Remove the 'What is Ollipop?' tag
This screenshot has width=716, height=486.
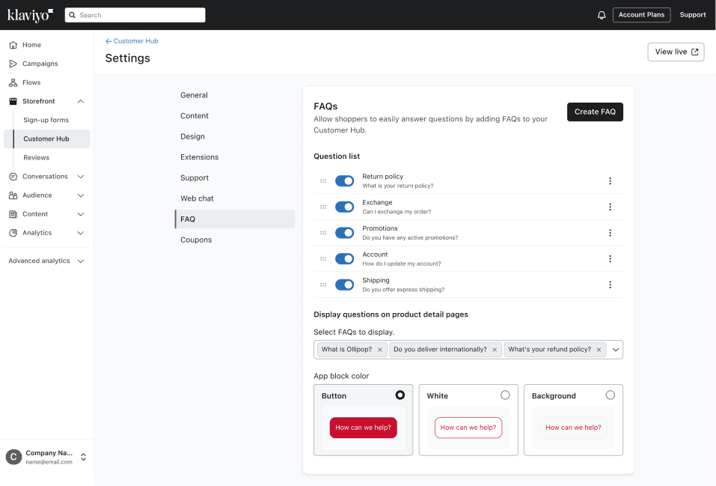(379, 350)
